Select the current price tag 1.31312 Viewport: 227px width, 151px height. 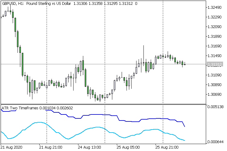(x=215, y=64)
